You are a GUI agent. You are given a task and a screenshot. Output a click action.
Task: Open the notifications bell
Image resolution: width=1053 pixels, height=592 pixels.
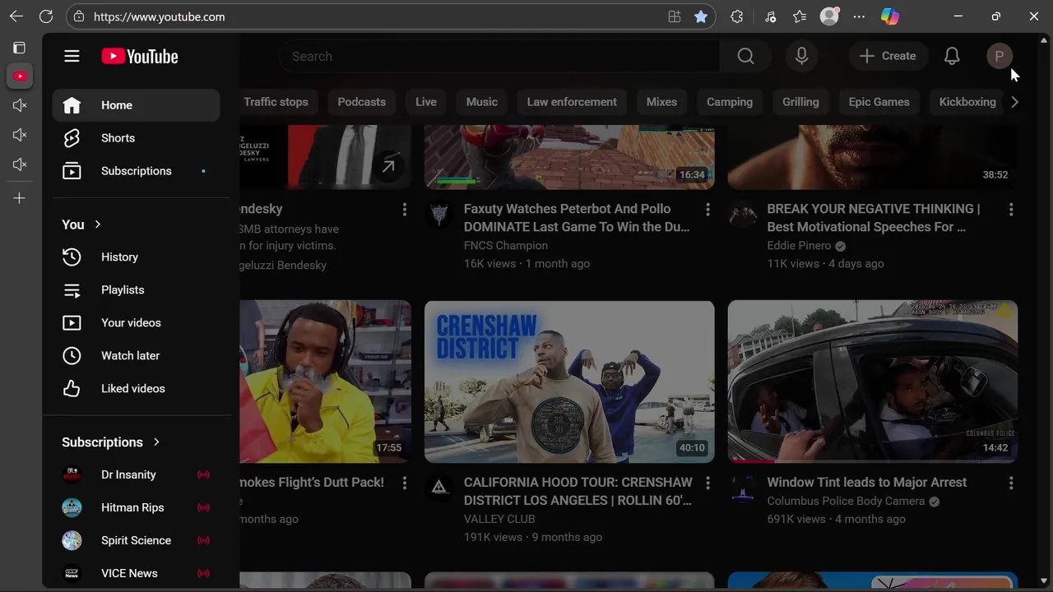952,57
